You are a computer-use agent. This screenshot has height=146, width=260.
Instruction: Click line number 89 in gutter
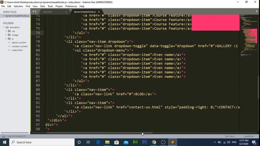point(38,90)
